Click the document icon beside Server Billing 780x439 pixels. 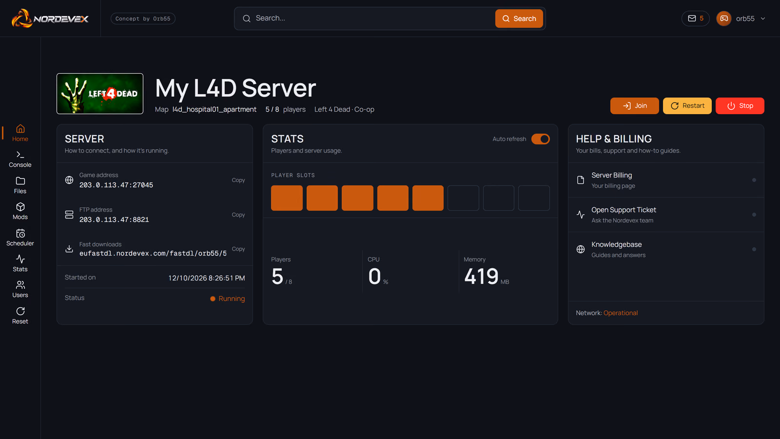[x=581, y=180]
